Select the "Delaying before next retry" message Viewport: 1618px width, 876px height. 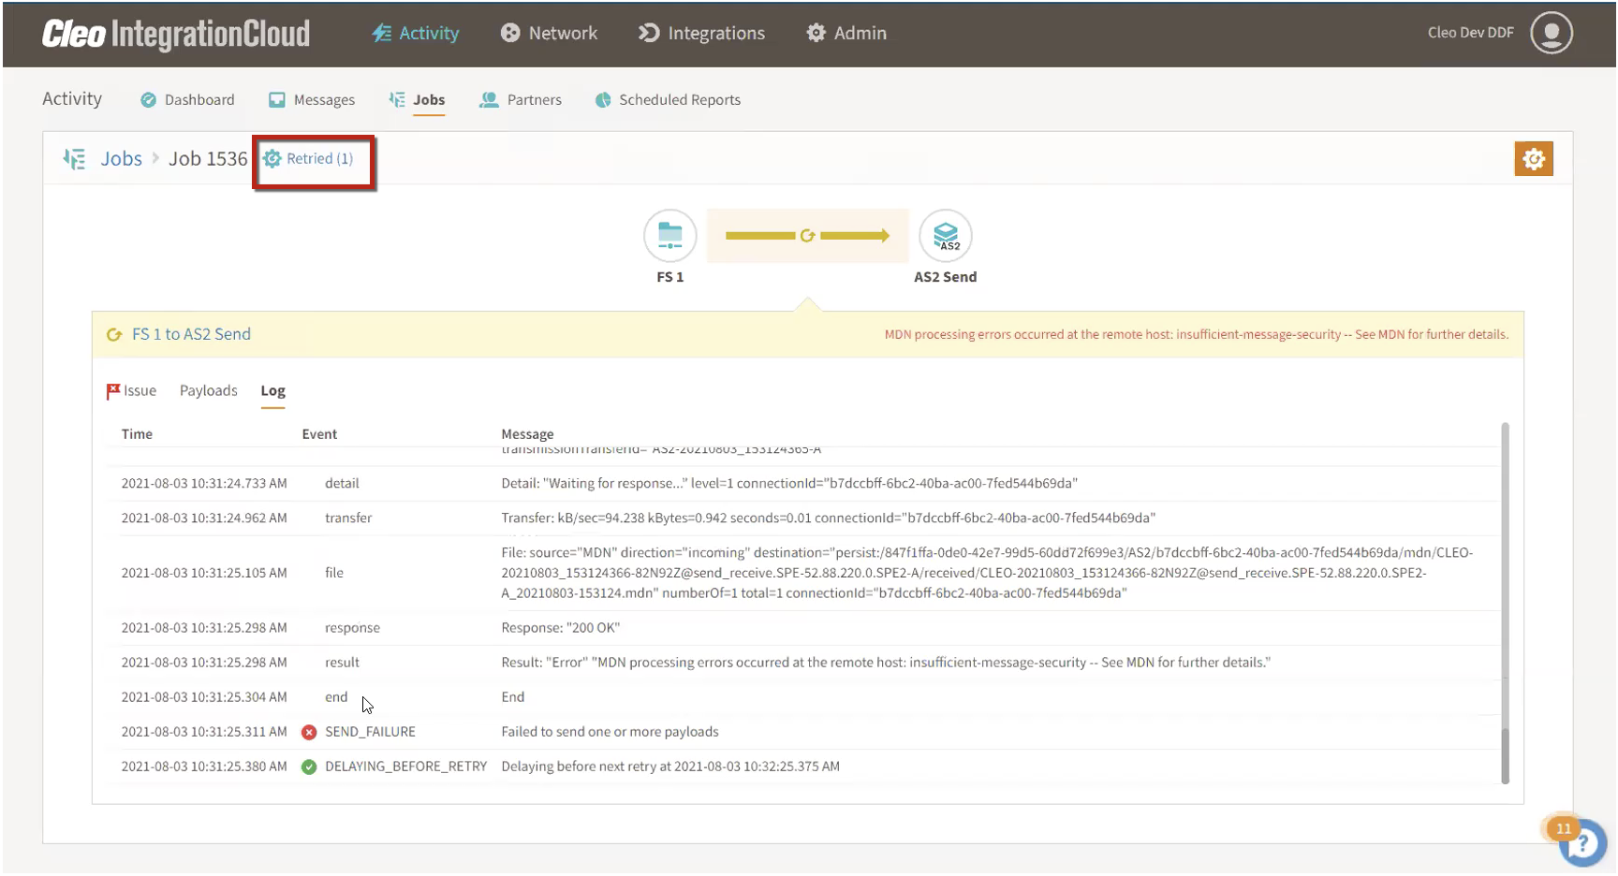point(670,766)
